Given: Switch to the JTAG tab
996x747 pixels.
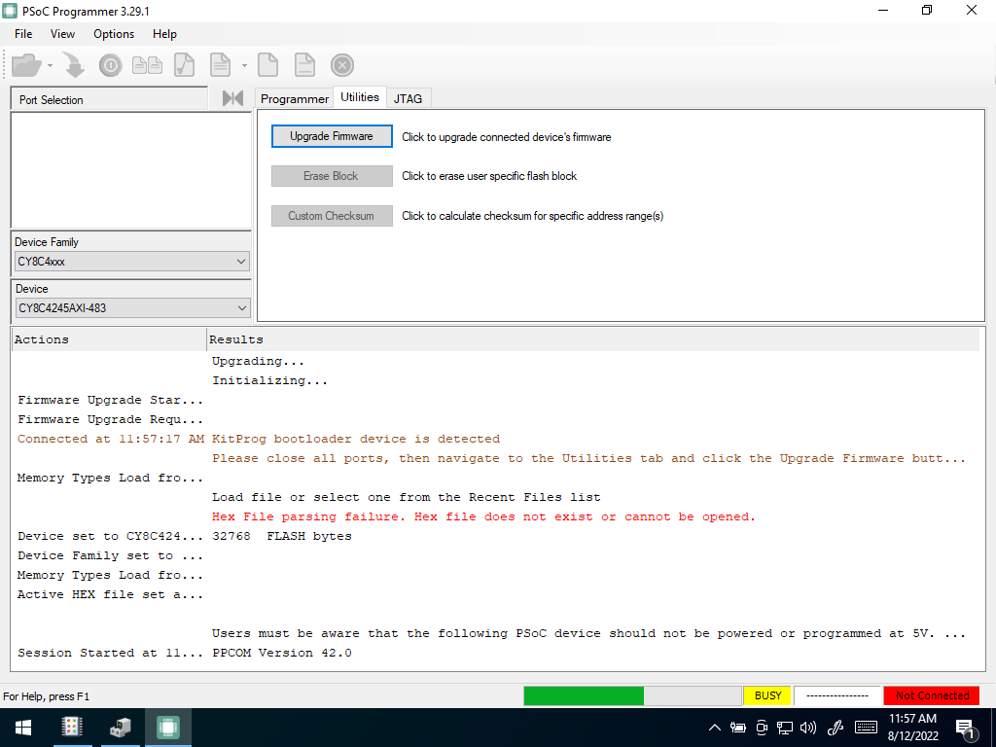Looking at the screenshot, I should [x=408, y=98].
